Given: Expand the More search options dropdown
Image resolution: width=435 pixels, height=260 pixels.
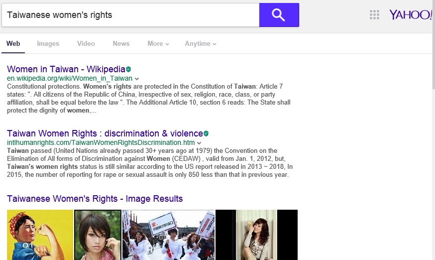Looking at the screenshot, I should click(x=158, y=44).
